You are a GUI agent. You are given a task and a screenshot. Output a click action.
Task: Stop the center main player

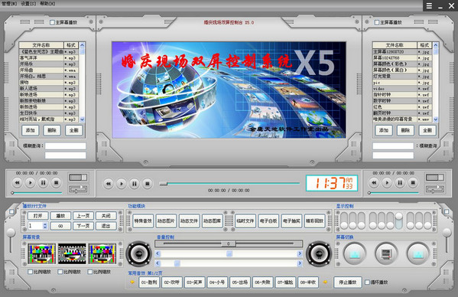click(148, 184)
